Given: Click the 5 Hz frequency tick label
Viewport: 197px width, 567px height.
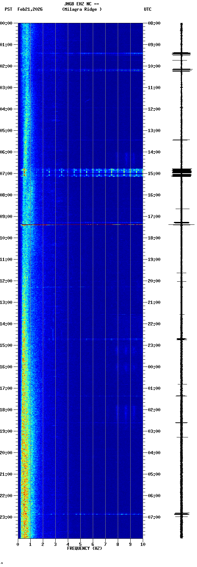Looking at the screenshot, I should point(80,544).
